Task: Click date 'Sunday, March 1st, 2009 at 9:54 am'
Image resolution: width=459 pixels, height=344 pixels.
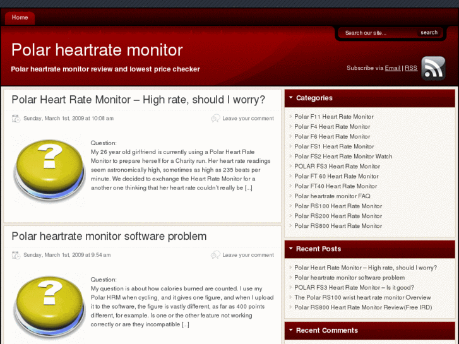Action: [x=67, y=255]
